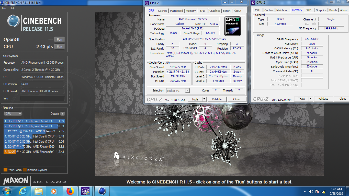Screen dimensions: 349x196
Task: Click CPU-Z title icon in left window
Action: point(147,3)
